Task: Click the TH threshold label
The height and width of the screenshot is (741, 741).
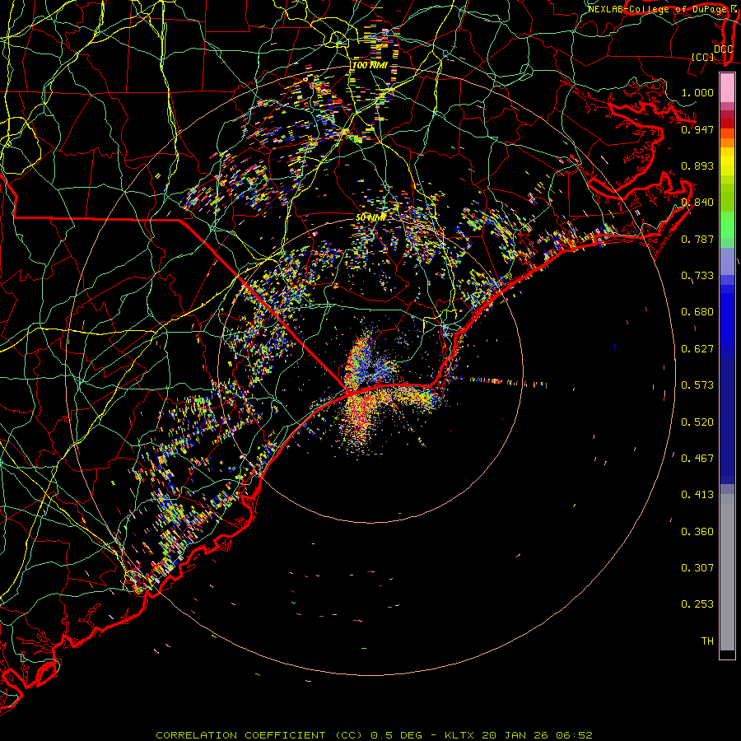Action: click(x=707, y=641)
